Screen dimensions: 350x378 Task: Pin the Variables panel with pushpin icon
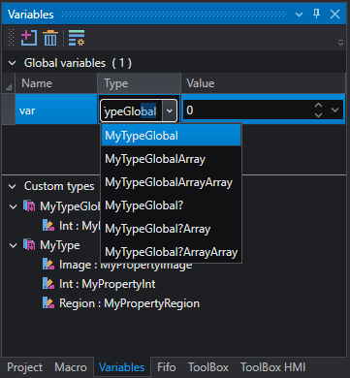tap(317, 14)
